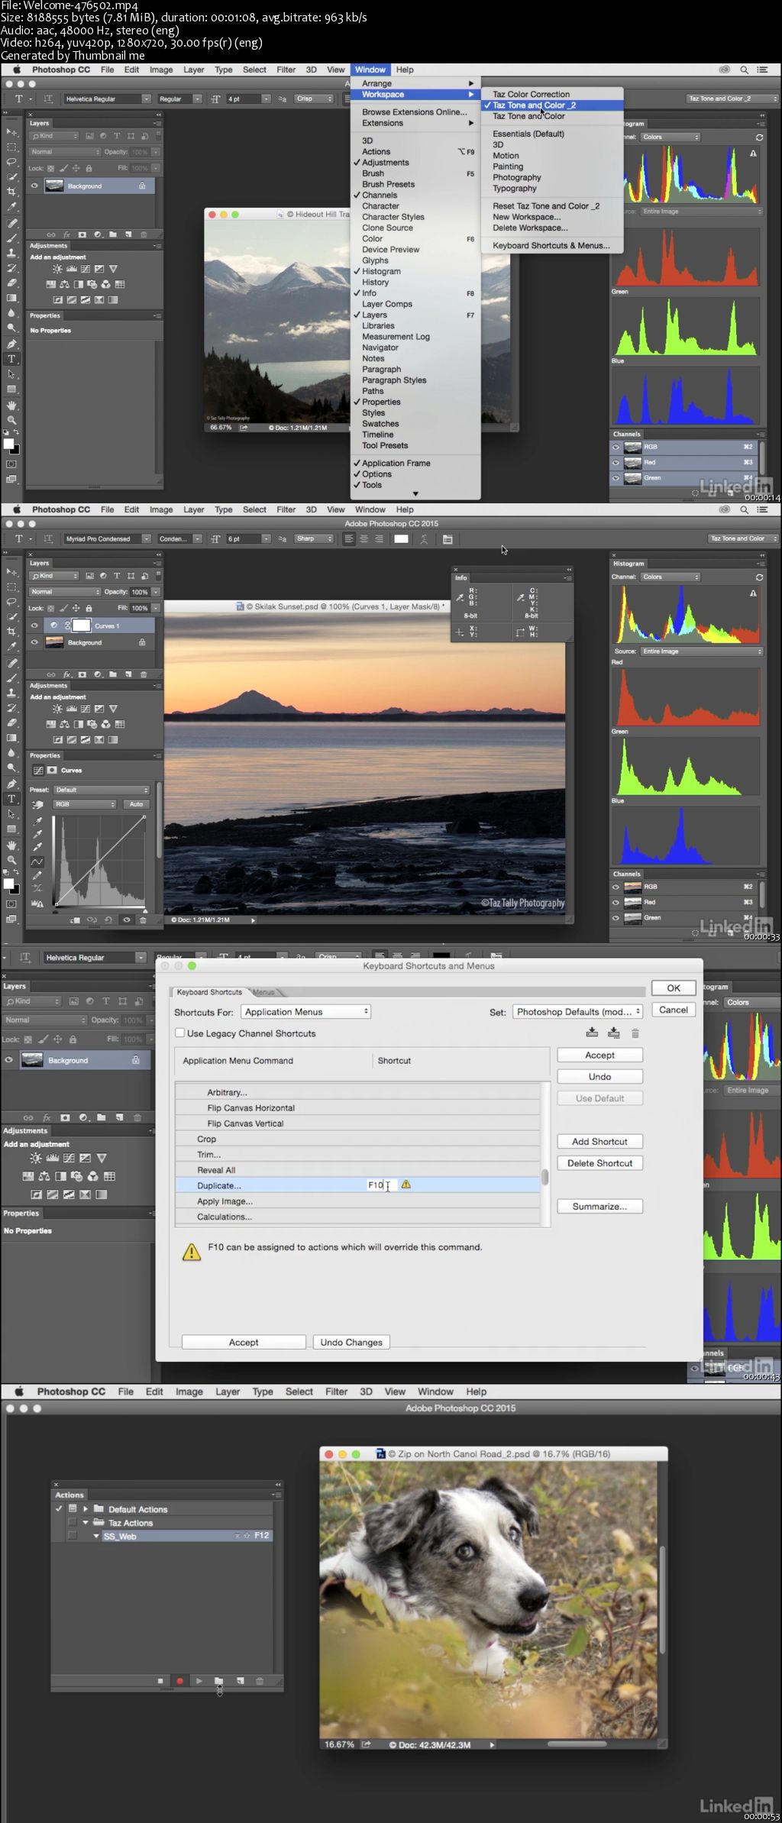This screenshot has width=782, height=1823.
Task: Select the pencil draw-curve tool in Curves
Action: (x=37, y=875)
